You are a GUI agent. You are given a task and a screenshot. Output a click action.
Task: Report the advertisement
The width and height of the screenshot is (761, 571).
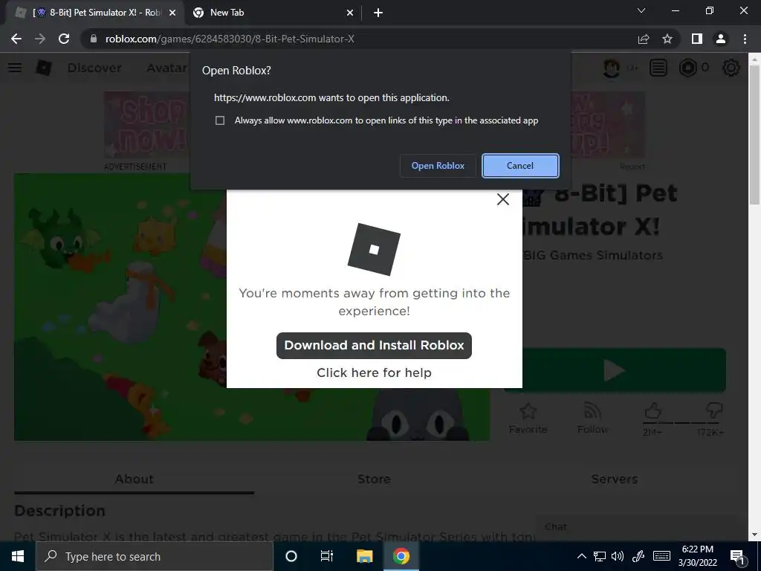click(632, 167)
